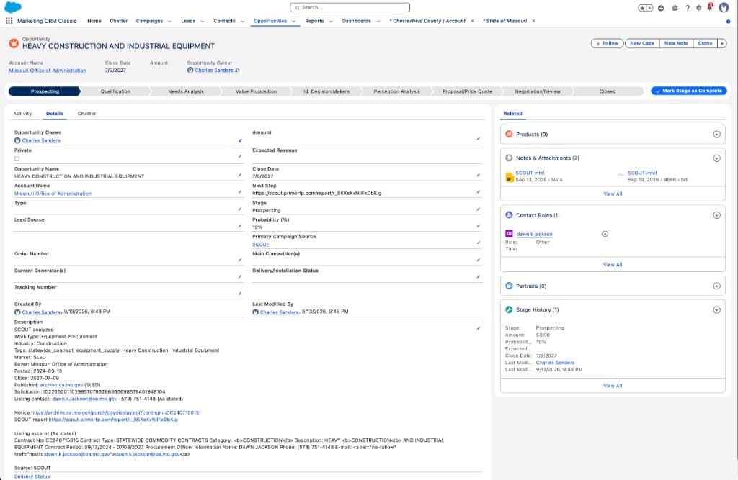This screenshot has height=480, width=738.
Task: Edit the Opportunity Name pencil icon
Action: (x=240, y=176)
